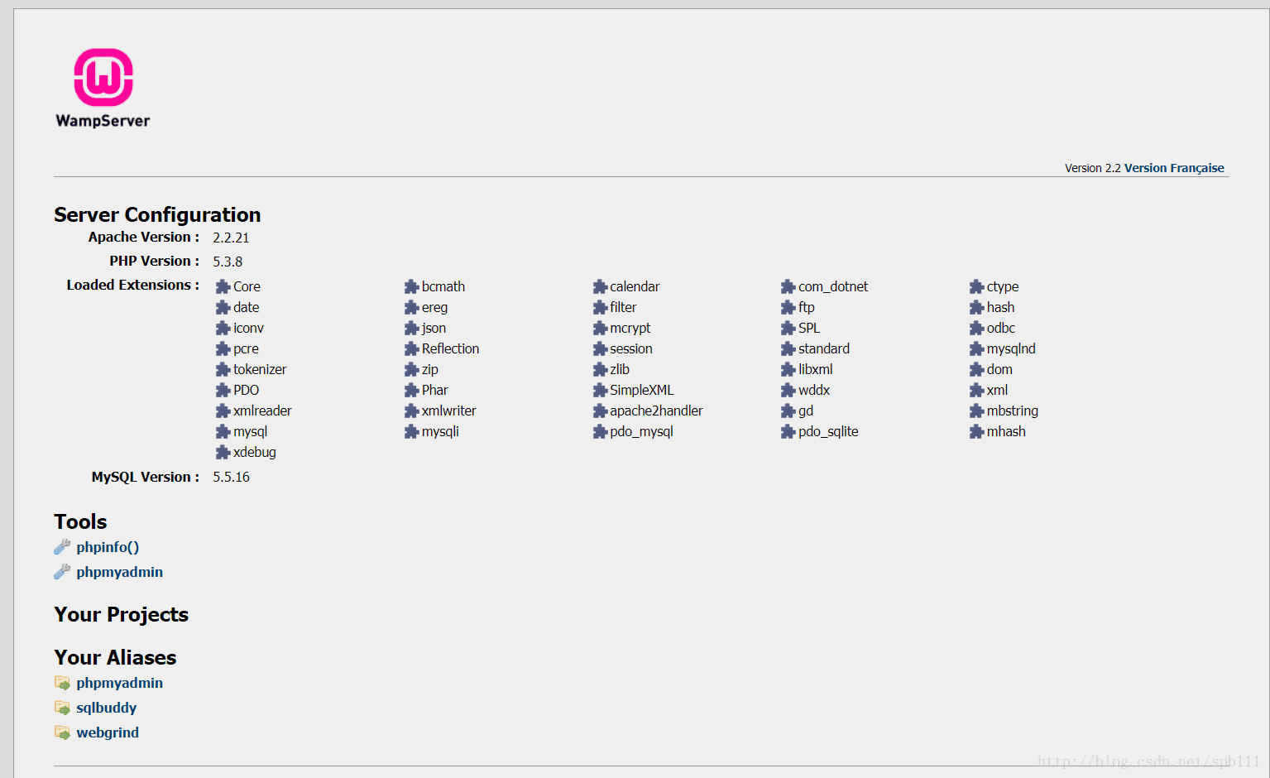Click the folder icon beside phpmyadmin alias
Image resolution: width=1270 pixels, height=778 pixels.
pyautogui.click(x=62, y=683)
